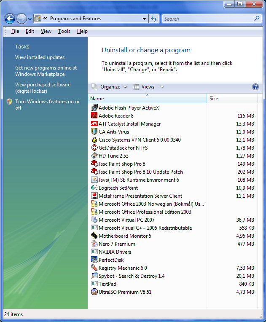Click the UltraISO Premium V8.51 disc icon
266x322 pixels.
pos(94,292)
